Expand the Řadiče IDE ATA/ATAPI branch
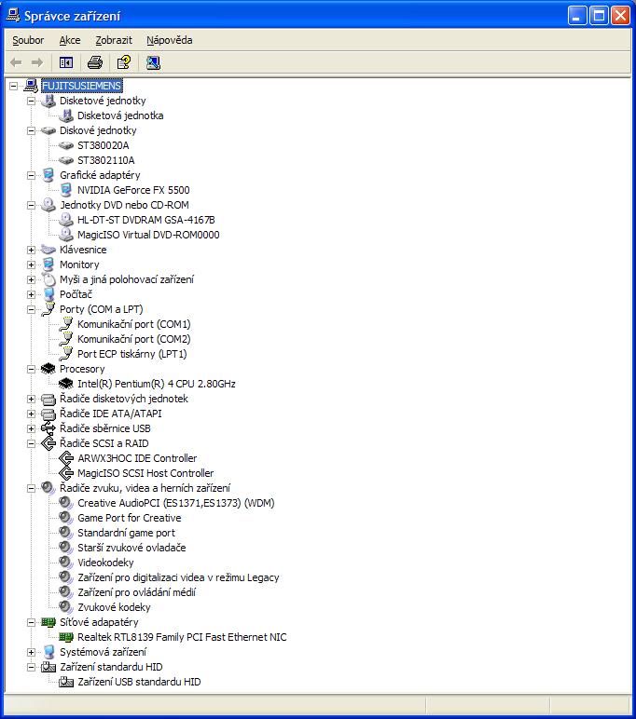Viewport: 636px width, 719px height. coord(31,414)
